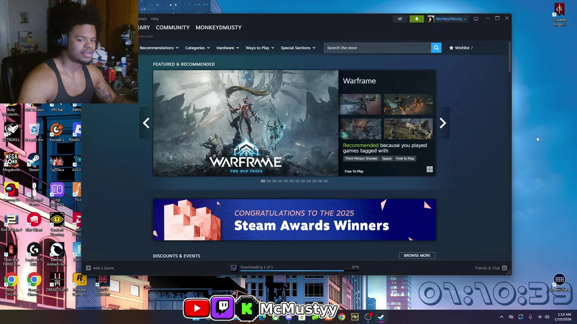Image resolution: width=577 pixels, height=324 pixels.
Task: Toggle the system volume tray icon
Action: click(547, 317)
